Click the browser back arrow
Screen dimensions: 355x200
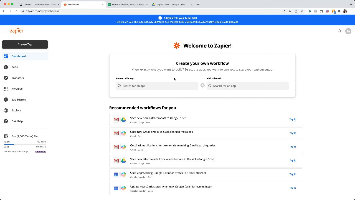[4, 11]
